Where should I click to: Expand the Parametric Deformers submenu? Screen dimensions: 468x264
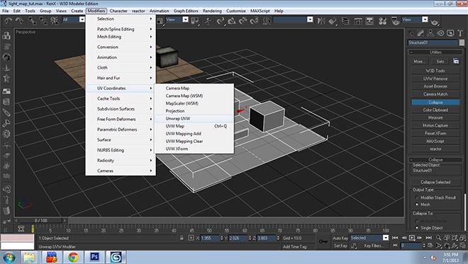121,130
